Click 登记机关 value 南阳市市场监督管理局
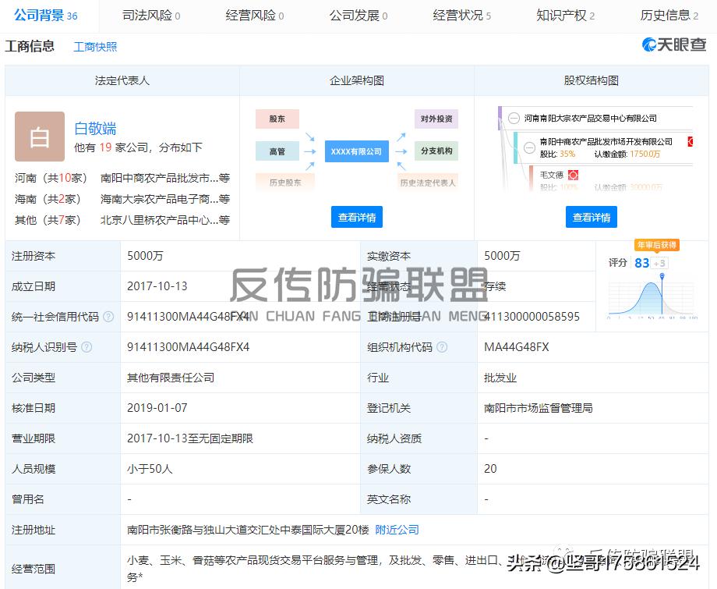717x589 pixels. tap(539, 408)
